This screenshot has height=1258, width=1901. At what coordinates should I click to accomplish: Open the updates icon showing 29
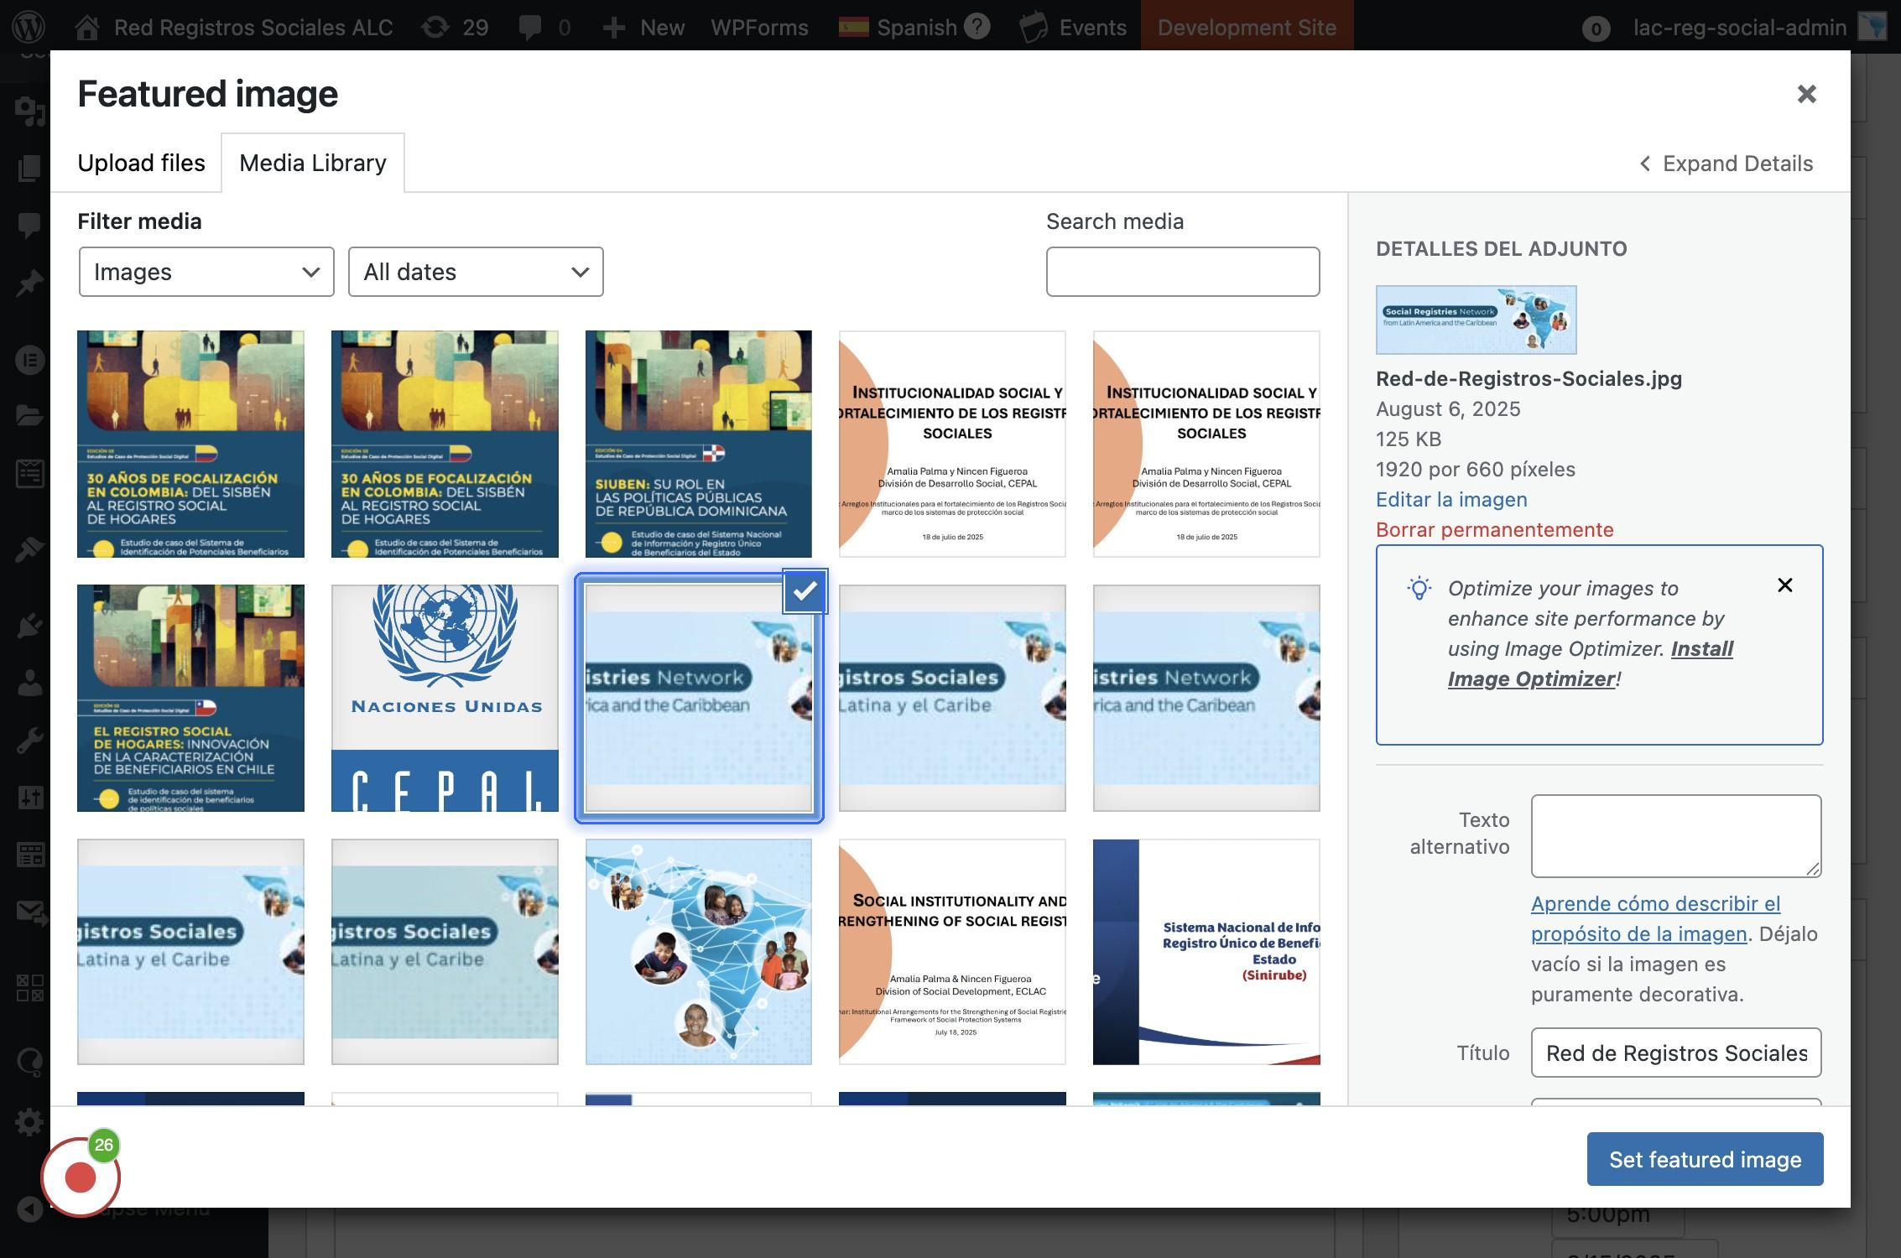point(435,27)
